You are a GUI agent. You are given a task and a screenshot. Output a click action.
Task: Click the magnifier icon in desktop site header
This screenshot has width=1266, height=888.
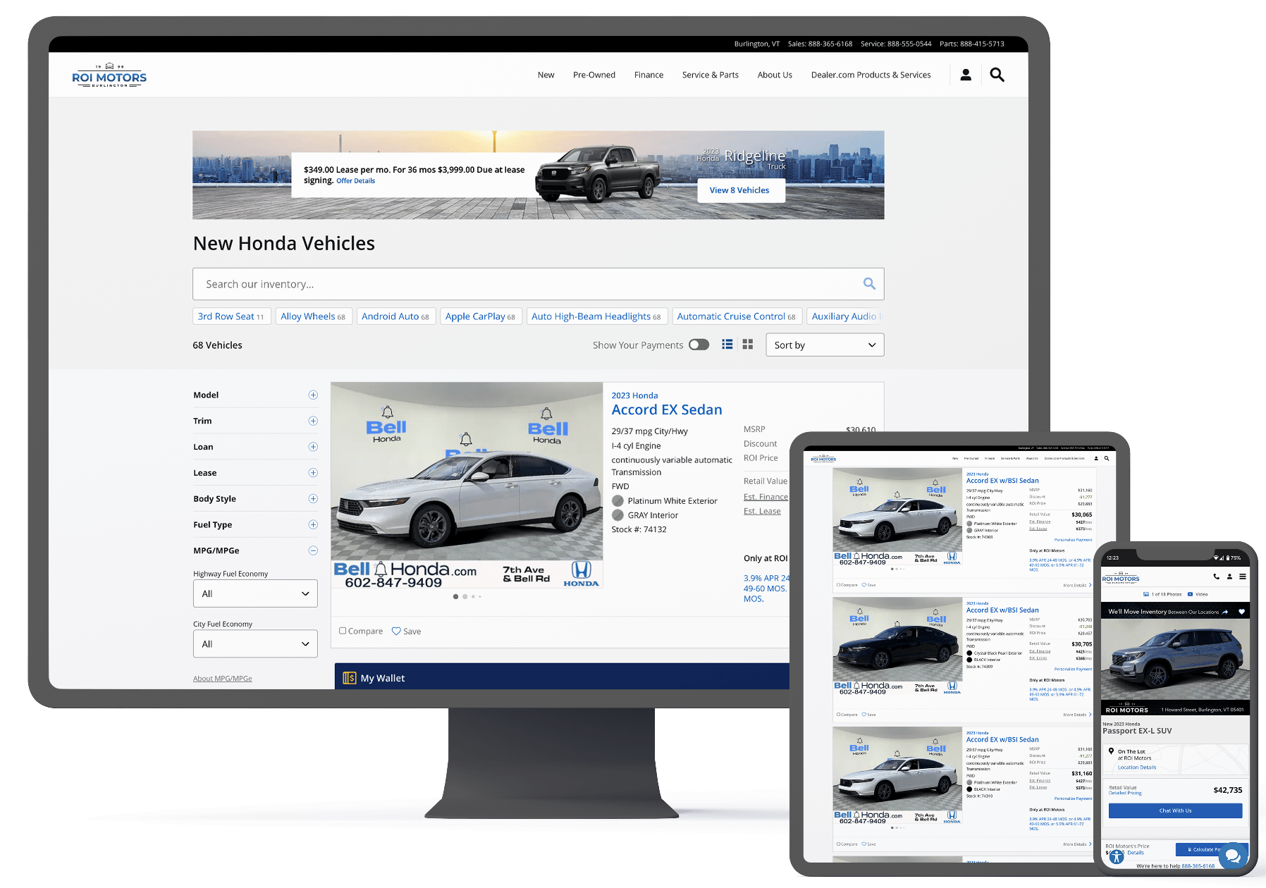[x=997, y=75]
